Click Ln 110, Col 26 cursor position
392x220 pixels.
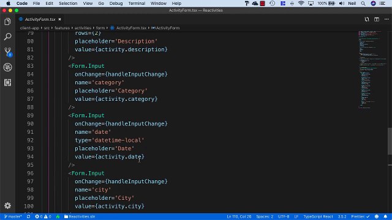[x=239, y=216]
